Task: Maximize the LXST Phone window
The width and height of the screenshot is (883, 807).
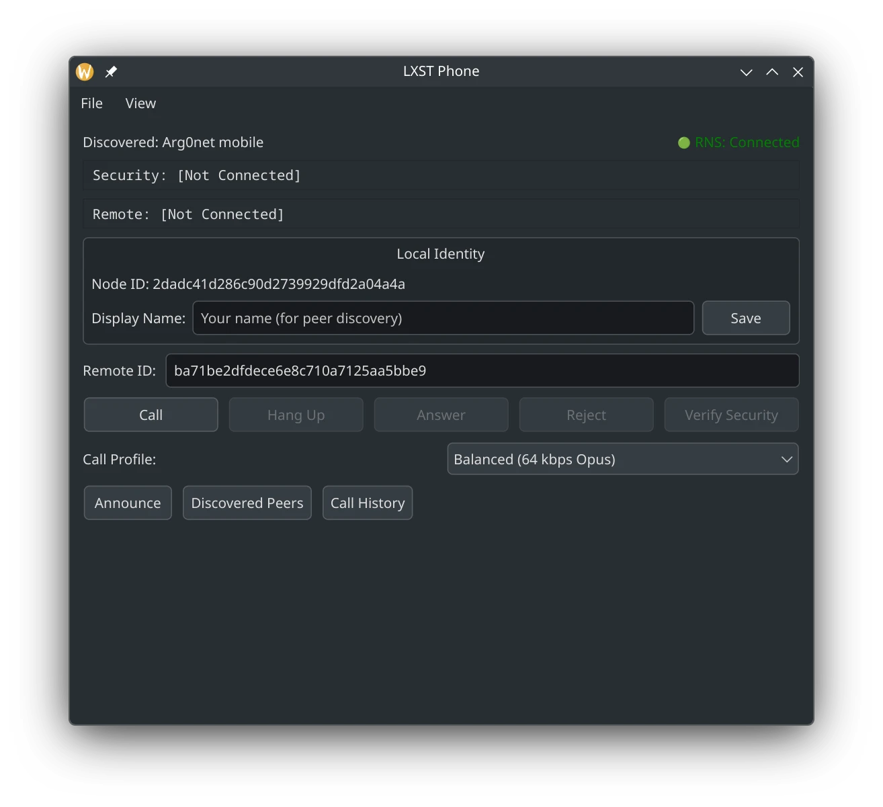Action: coord(772,72)
